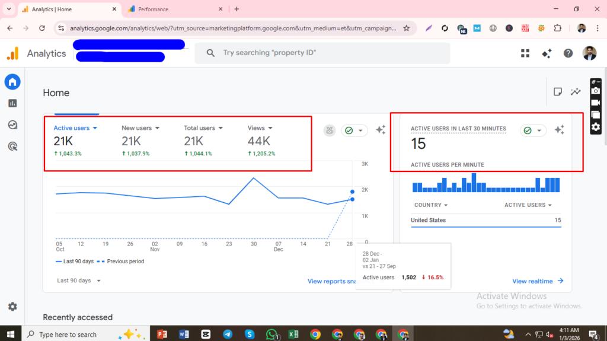
Task: Click the Insights trend line icon
Action: click(576, 92)
